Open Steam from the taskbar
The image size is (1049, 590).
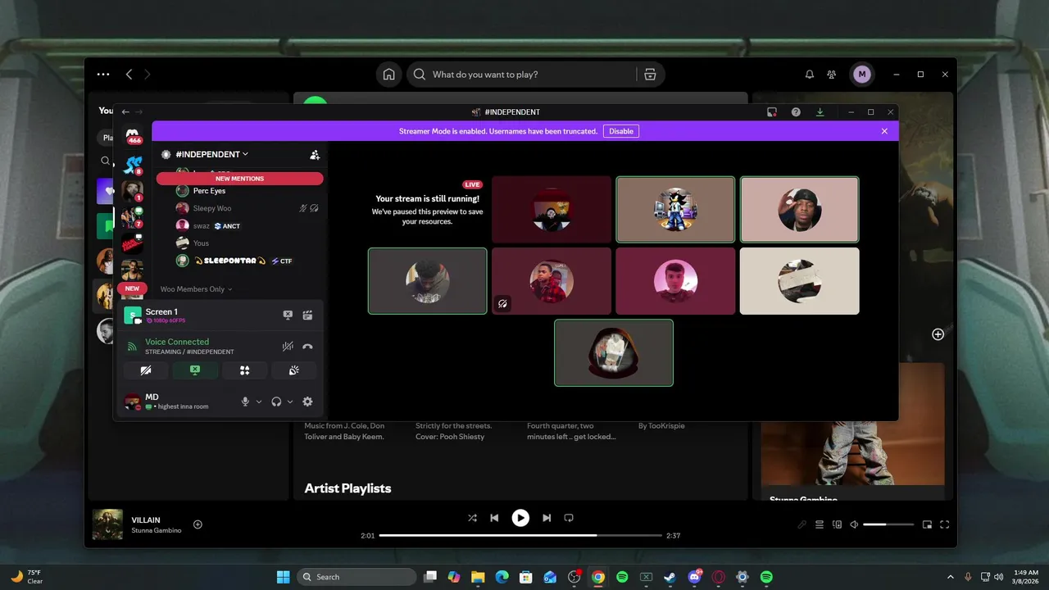tap(670, 577)
